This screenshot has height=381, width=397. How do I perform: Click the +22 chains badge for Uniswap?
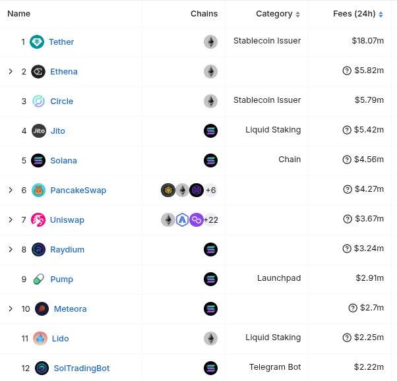[211, 220]
